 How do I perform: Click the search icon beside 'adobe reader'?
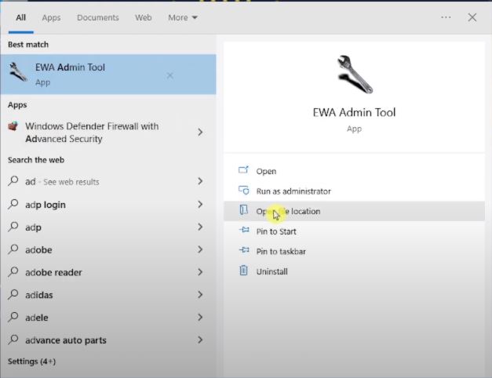13,271
